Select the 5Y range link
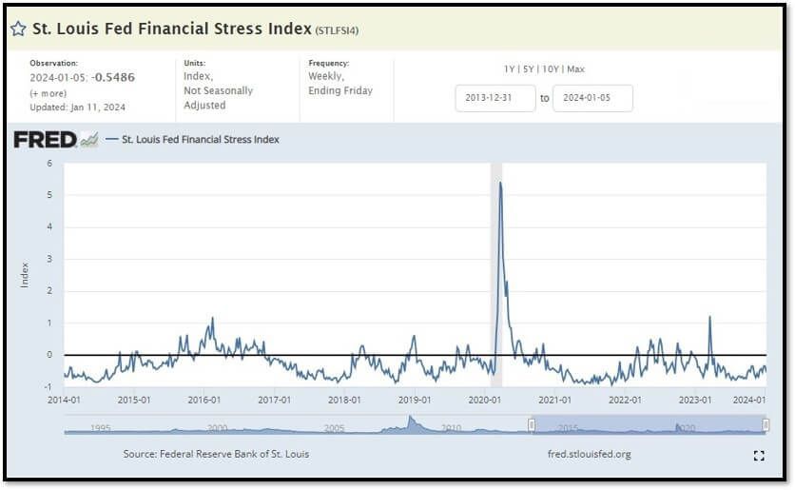The width and height of the screenshot is (795, 490). (x=529, y=69)
